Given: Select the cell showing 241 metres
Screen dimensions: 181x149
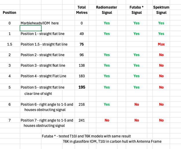Looking at the screenshot, I should coord(82,120).
